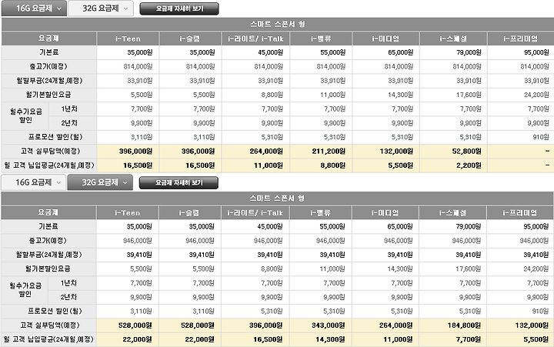
Task: Click the 스마트 스폰서 형 title of the lower table
Action: (277, 199)
